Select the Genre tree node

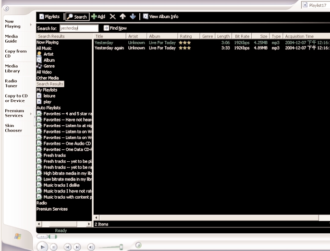tap(46, 66)
